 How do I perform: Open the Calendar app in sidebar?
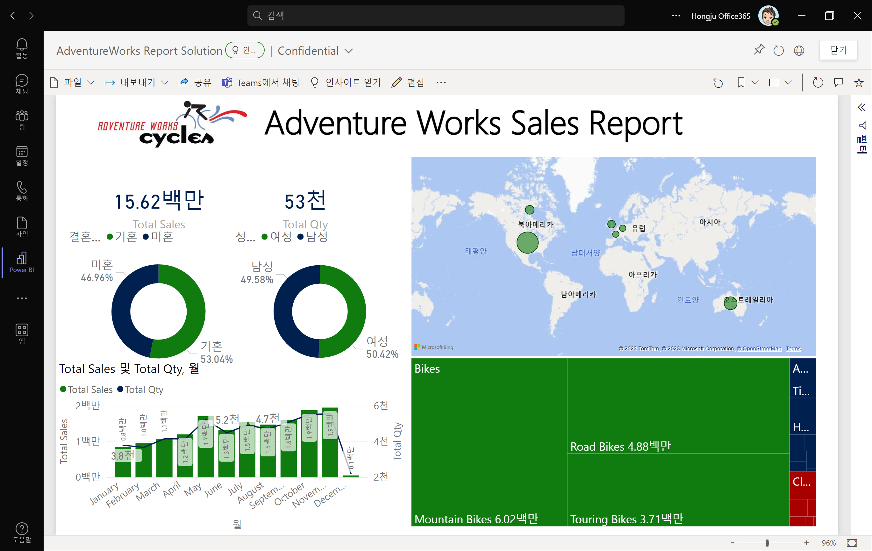22,155
